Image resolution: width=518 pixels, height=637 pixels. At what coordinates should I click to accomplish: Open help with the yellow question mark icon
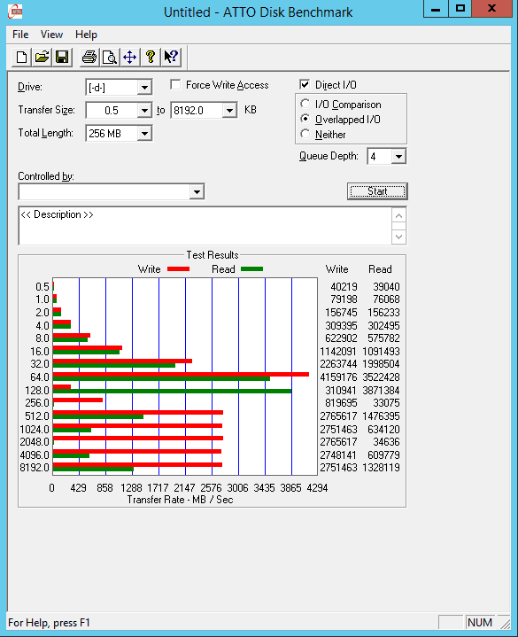click(x=151, y=57)
